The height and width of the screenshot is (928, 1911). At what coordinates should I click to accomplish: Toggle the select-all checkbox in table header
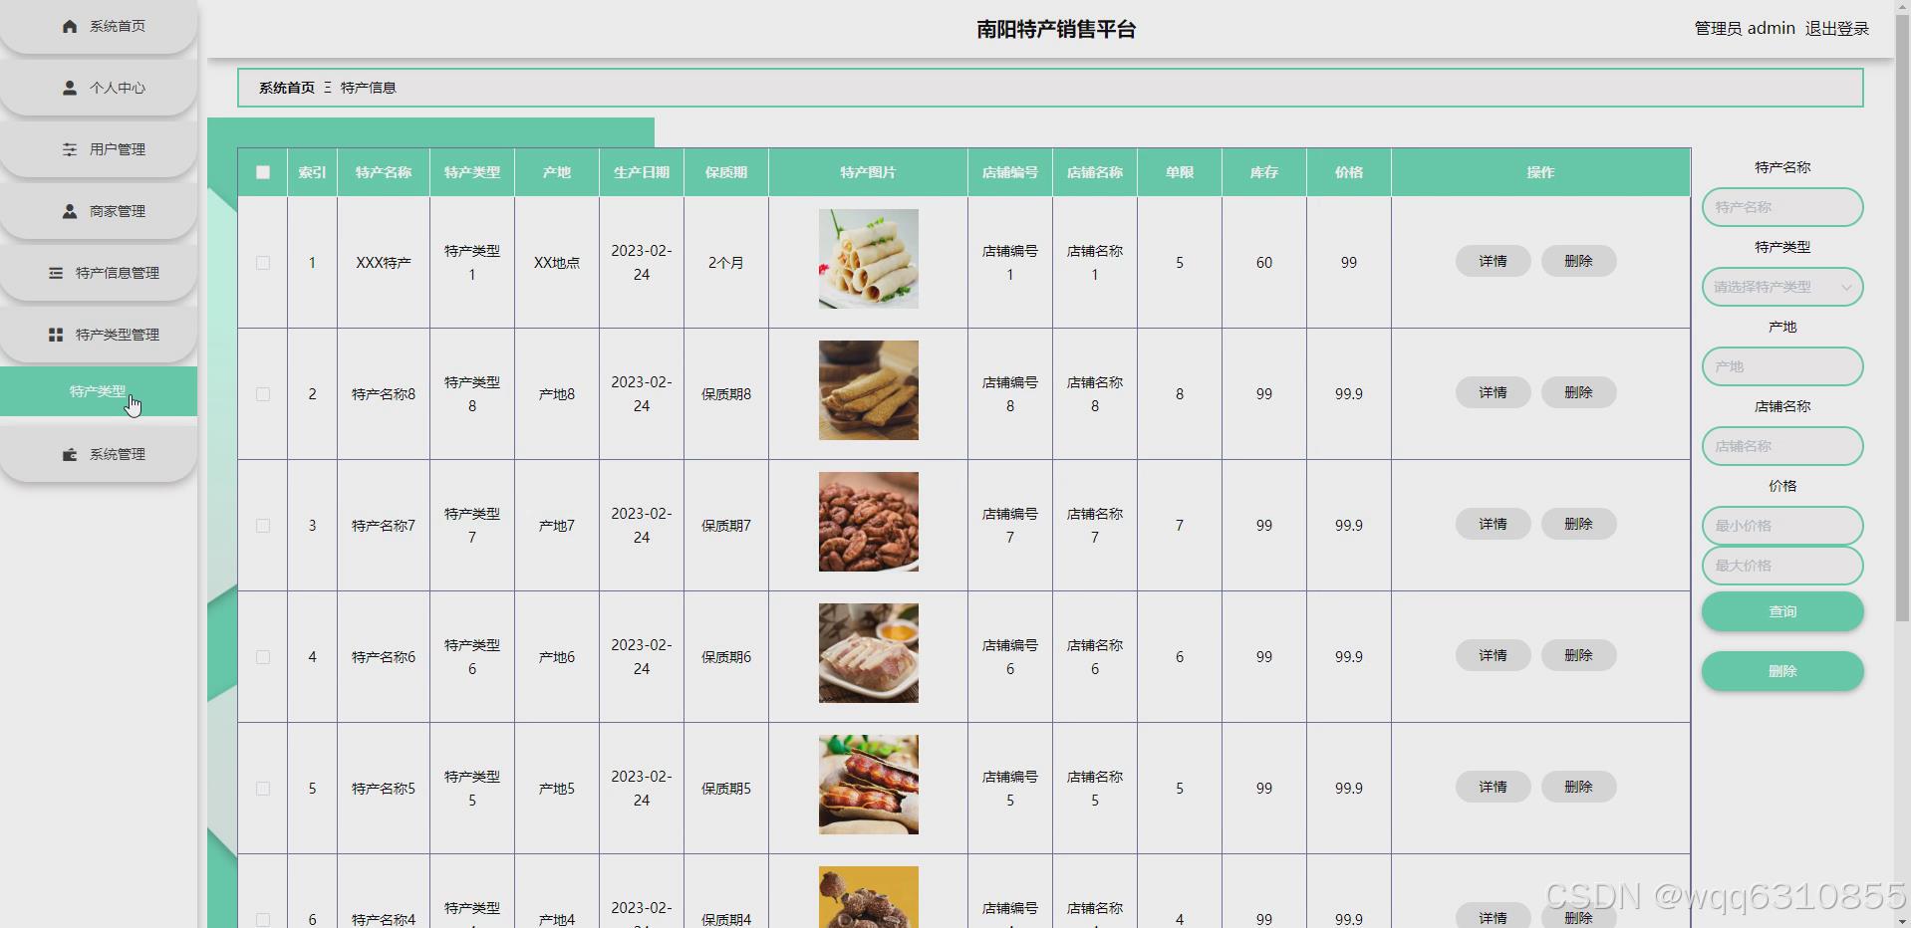pyautogui.click(x=263, y=172)
